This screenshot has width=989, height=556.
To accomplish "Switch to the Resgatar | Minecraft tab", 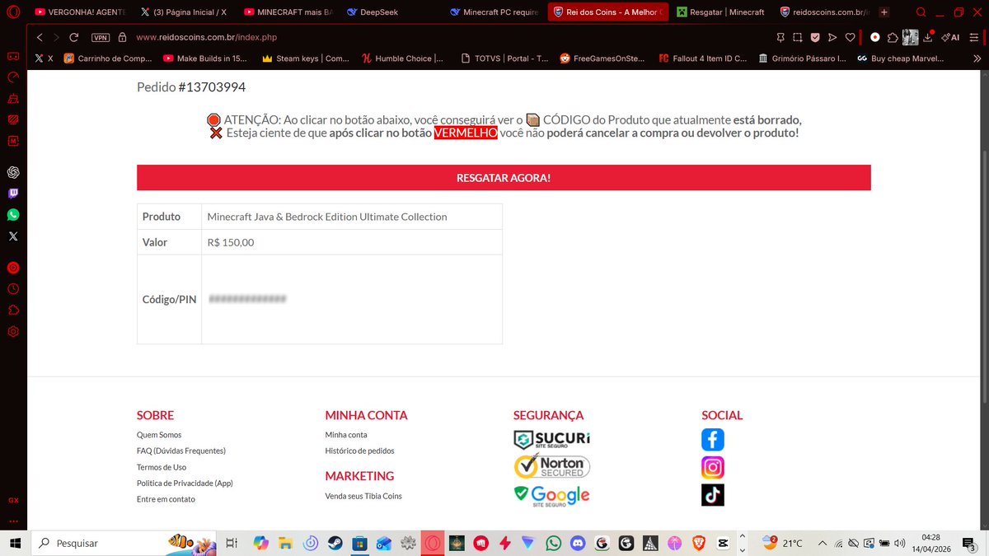I will [x=720, y=12].
